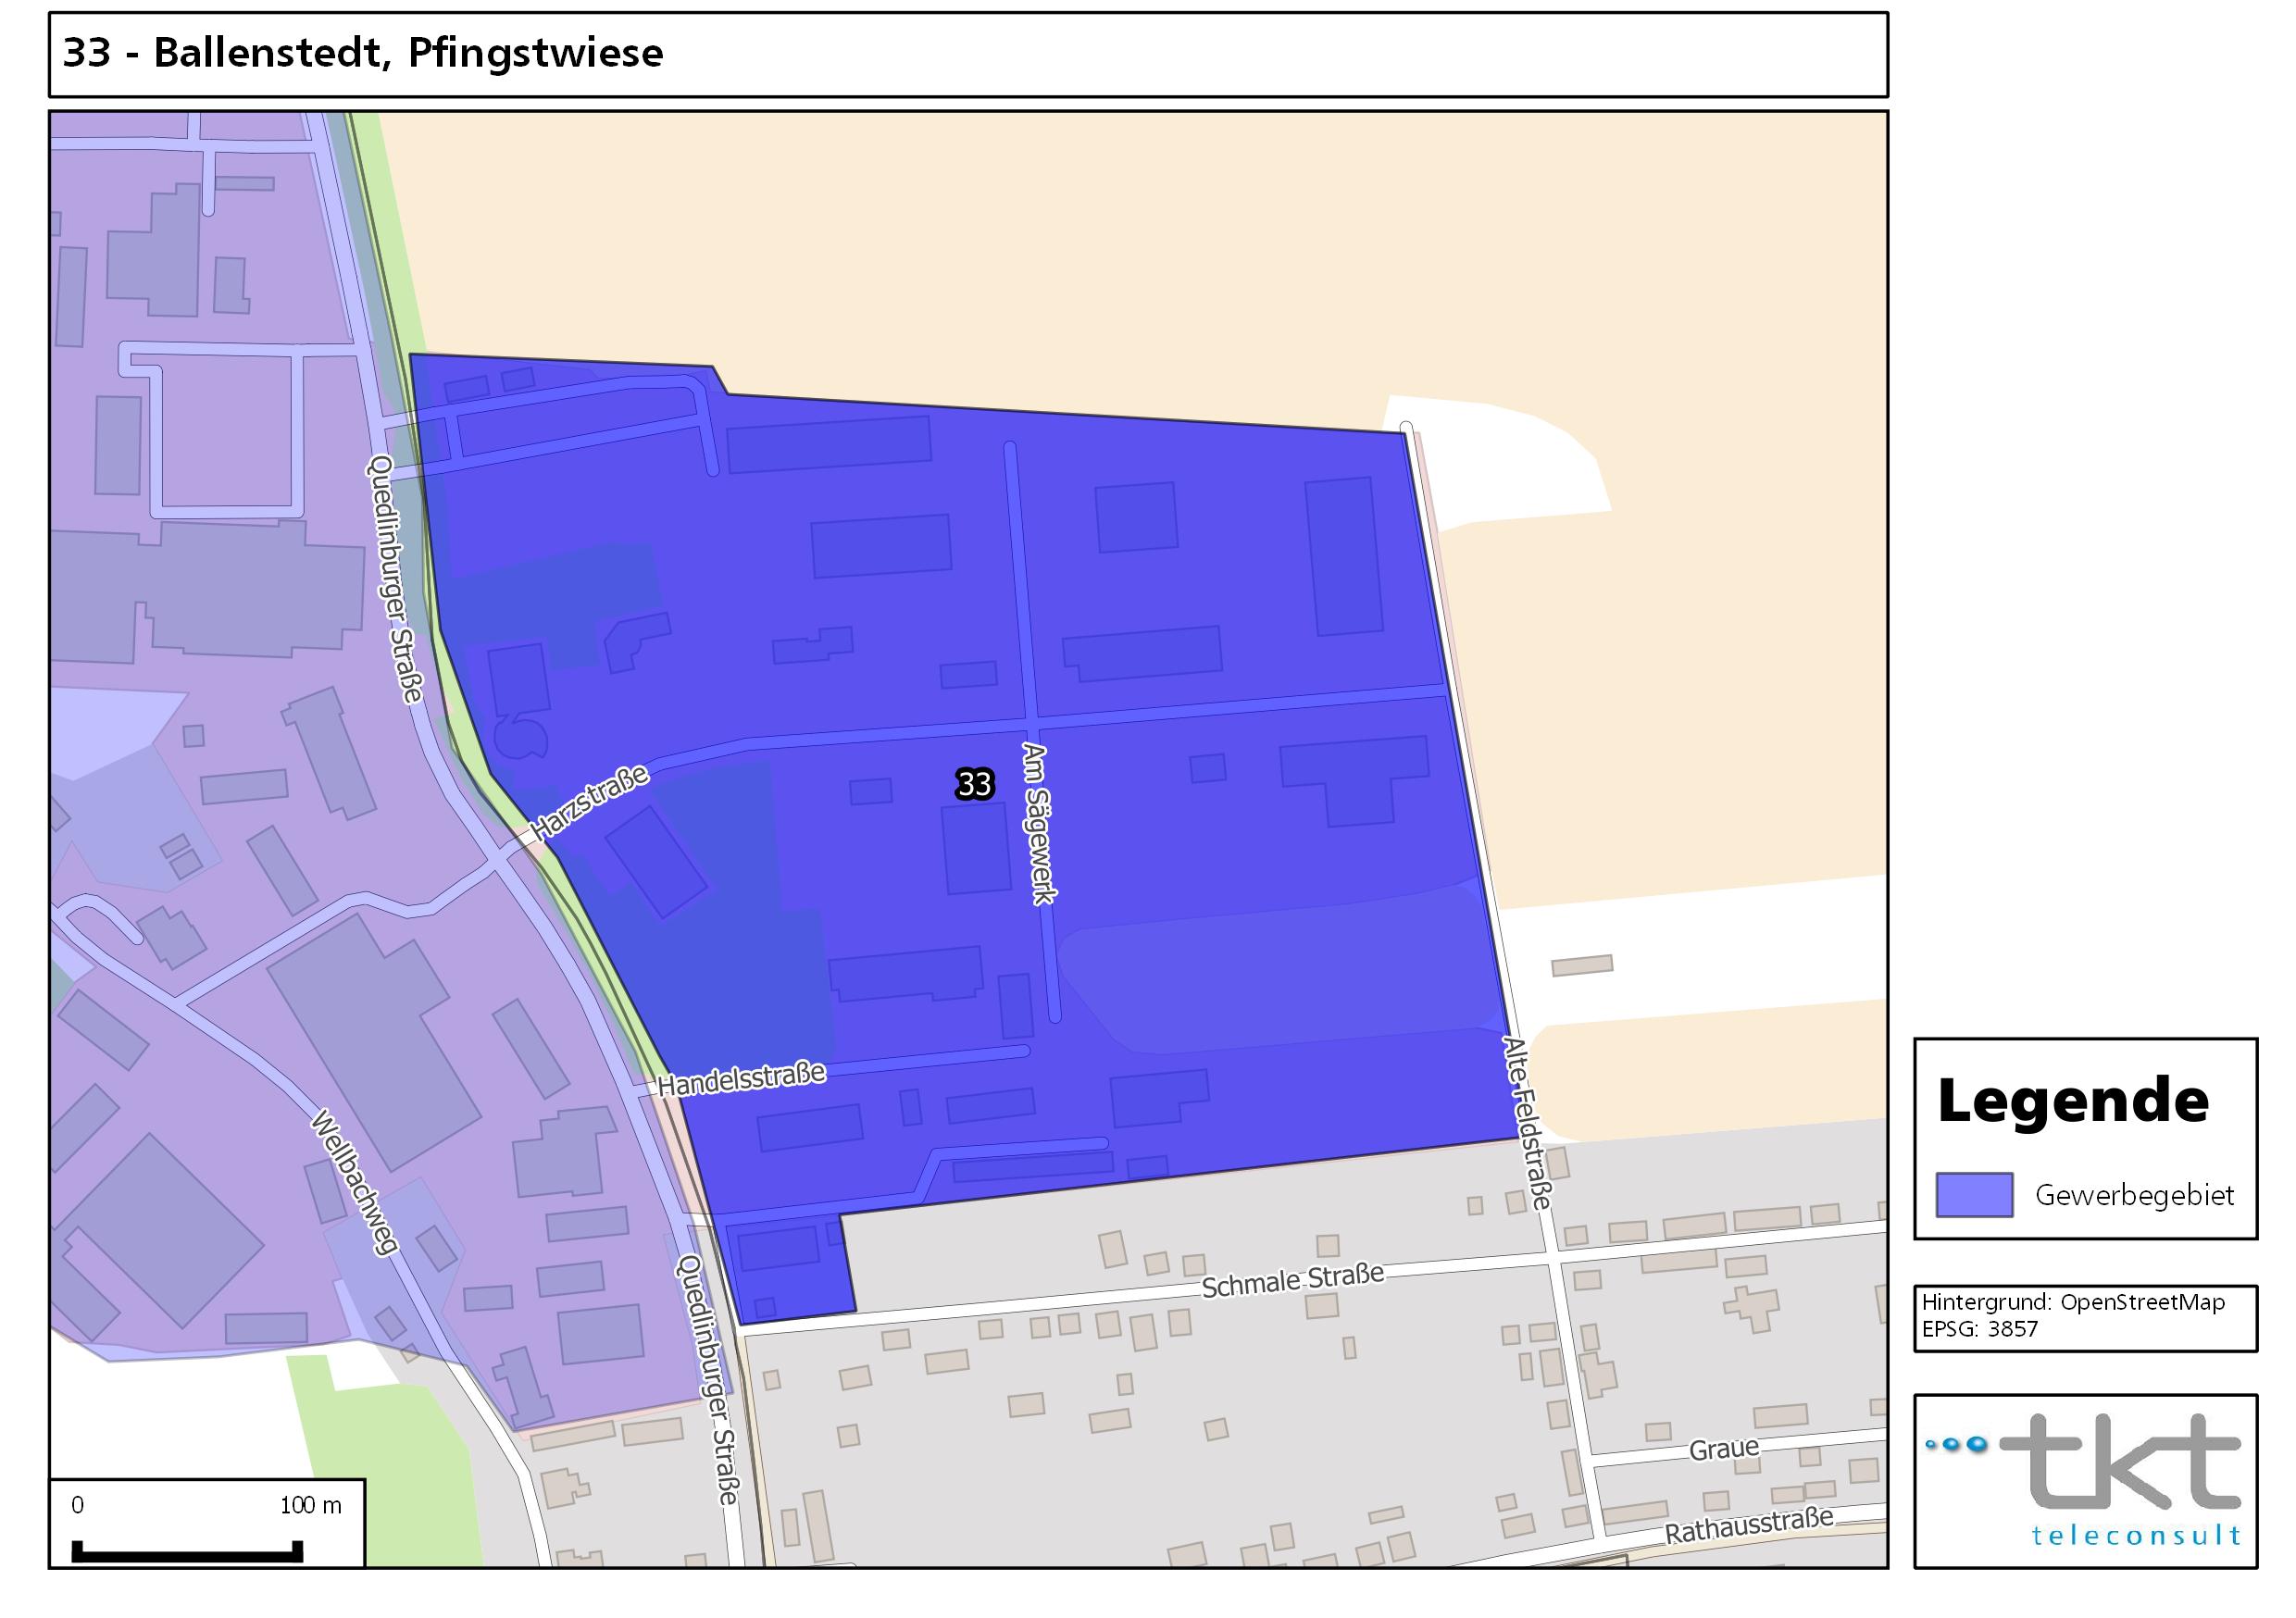Image resolution: width=2296 pixels, height=1618 pixels.
Task: Click the Gewerbegebiet blue legend swatch
Action: pyautogui.click(x=1974, y=1195)
